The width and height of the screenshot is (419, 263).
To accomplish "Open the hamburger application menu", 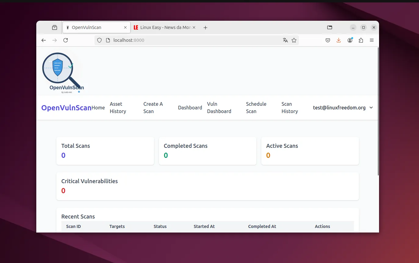I will tap(372, 40).
